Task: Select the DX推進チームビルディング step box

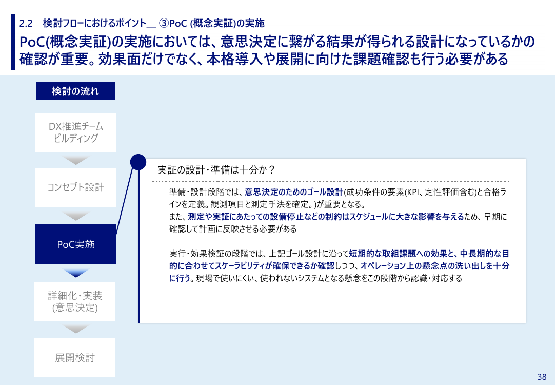Action: click(x=76, y=133)
